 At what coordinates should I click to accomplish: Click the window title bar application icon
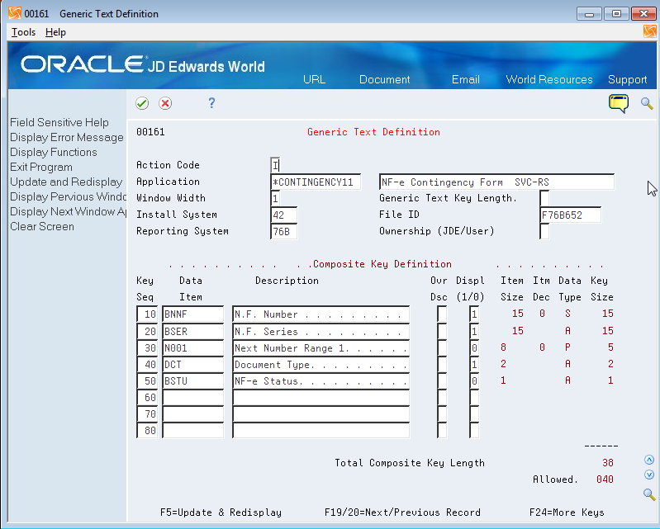[15, 13]
